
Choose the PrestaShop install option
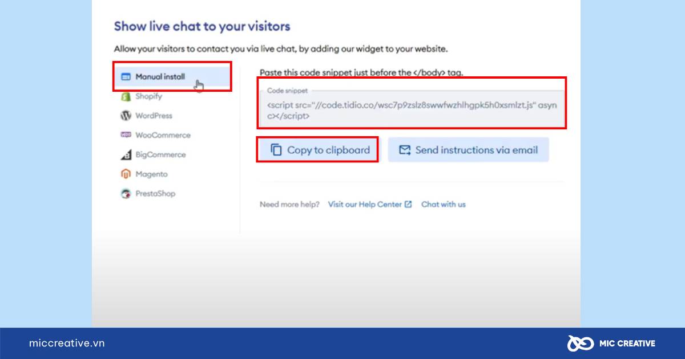[148, 193]
